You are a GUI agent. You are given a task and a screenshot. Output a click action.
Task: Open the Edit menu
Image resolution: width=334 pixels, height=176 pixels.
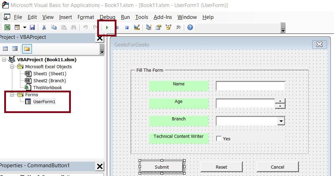coord(32,17)
